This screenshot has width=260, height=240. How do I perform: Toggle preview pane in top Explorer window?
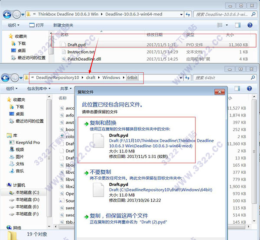click(237, 25)
